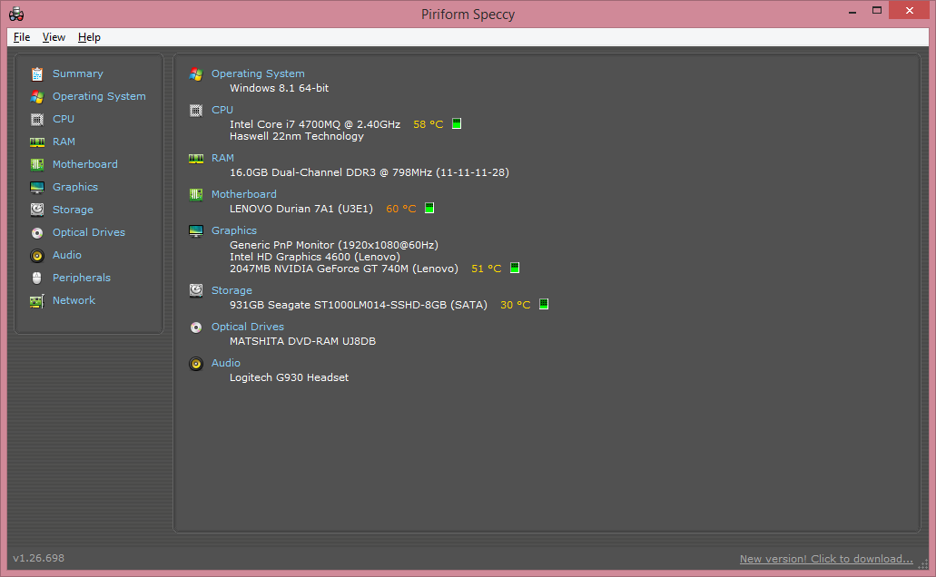Click the GPU temperature indicator beside 51 °C
This screenshot has width=936, height=577.
(515, 268)
